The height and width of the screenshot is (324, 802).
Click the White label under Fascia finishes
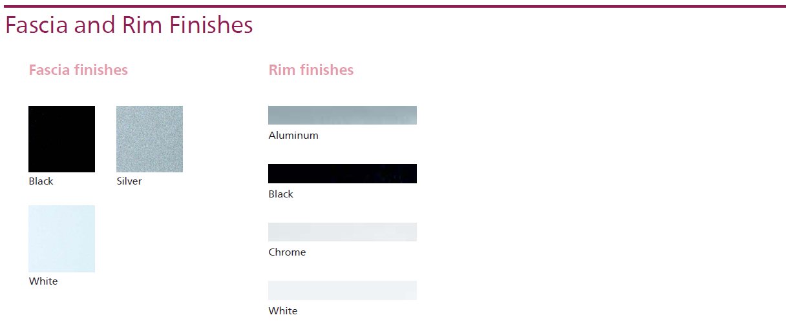tap(43, 281)
